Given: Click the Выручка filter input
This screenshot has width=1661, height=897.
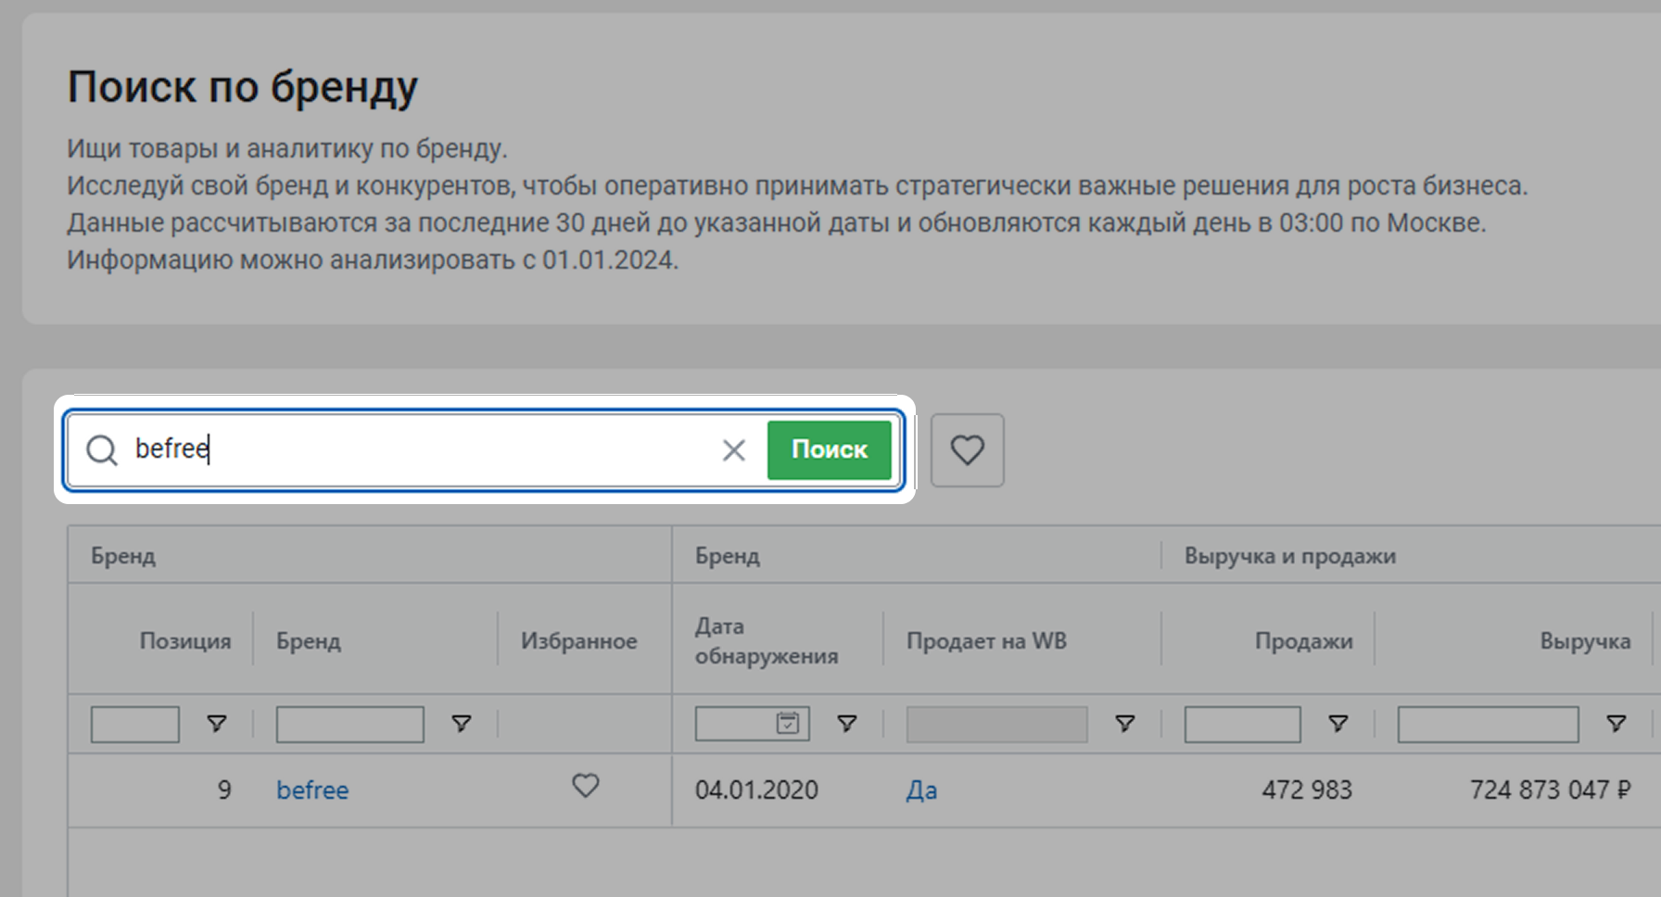Looking at the screenshot, I should click(1489, 724).
